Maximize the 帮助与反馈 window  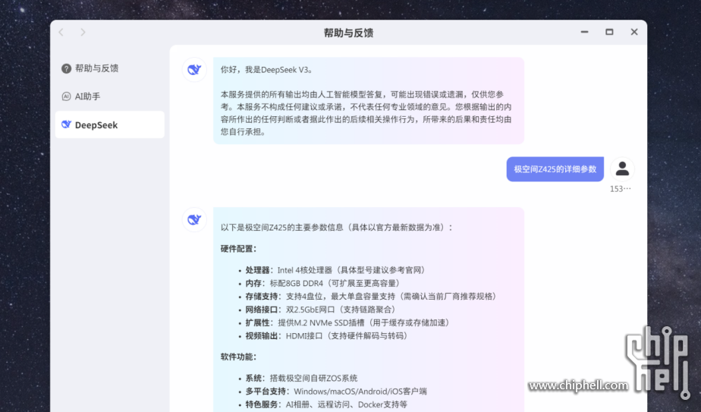(x=609, y=32)
